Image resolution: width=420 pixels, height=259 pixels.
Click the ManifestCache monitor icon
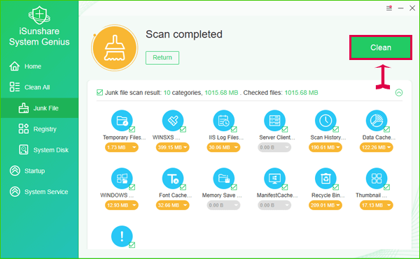tap(274, 178)
